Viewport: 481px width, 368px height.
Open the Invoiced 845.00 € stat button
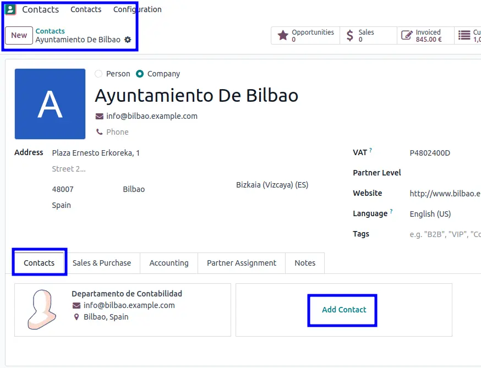pyautogui.click(x=426, y=35)
